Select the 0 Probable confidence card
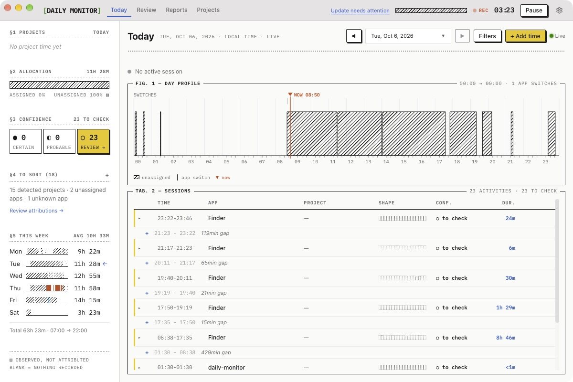 [x=59, y=141]
